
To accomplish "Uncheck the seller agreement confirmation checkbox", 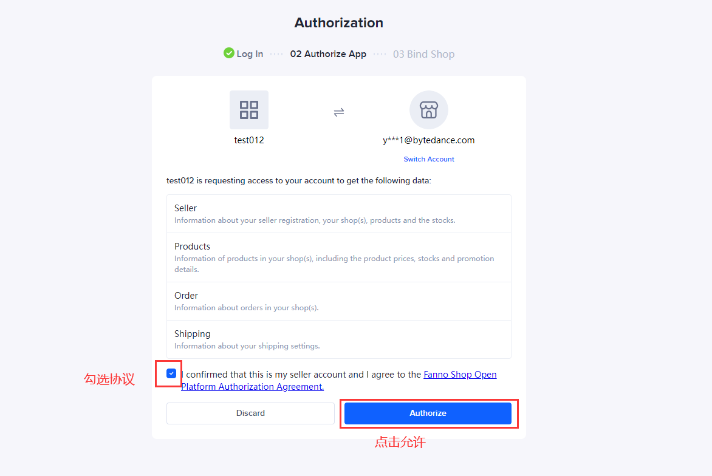I will click(x=171, y=373).
